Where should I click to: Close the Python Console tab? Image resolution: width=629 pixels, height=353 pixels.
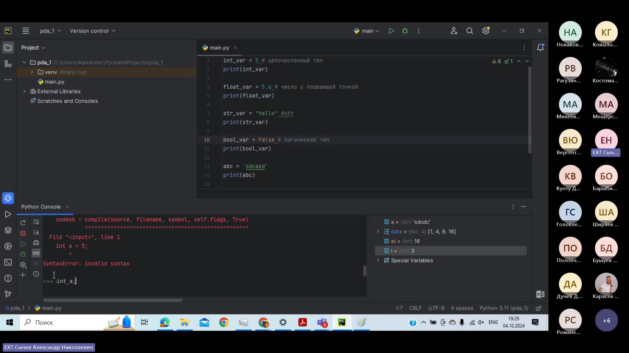[x=67, y=207]
